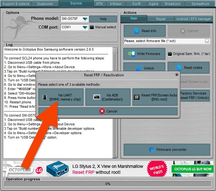Click the Octoplus box image in banner
216x191 pixels.
(x=57, y=169)
